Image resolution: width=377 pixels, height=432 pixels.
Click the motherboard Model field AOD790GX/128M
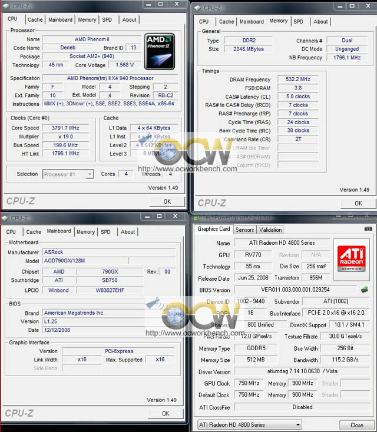85,261
